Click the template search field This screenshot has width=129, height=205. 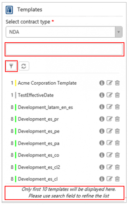[64, 49]
